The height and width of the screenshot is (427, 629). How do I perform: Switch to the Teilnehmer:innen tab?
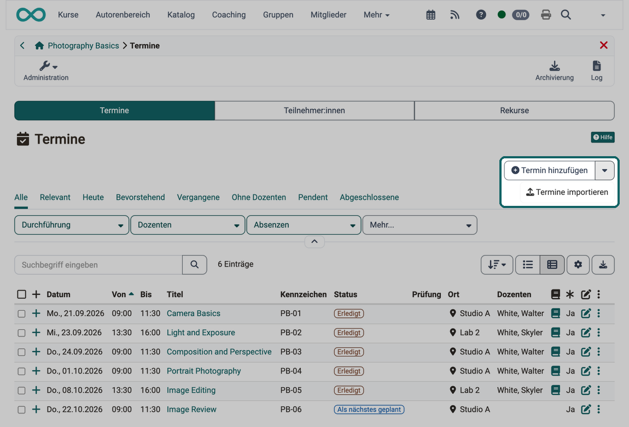[x=314, y=110]
